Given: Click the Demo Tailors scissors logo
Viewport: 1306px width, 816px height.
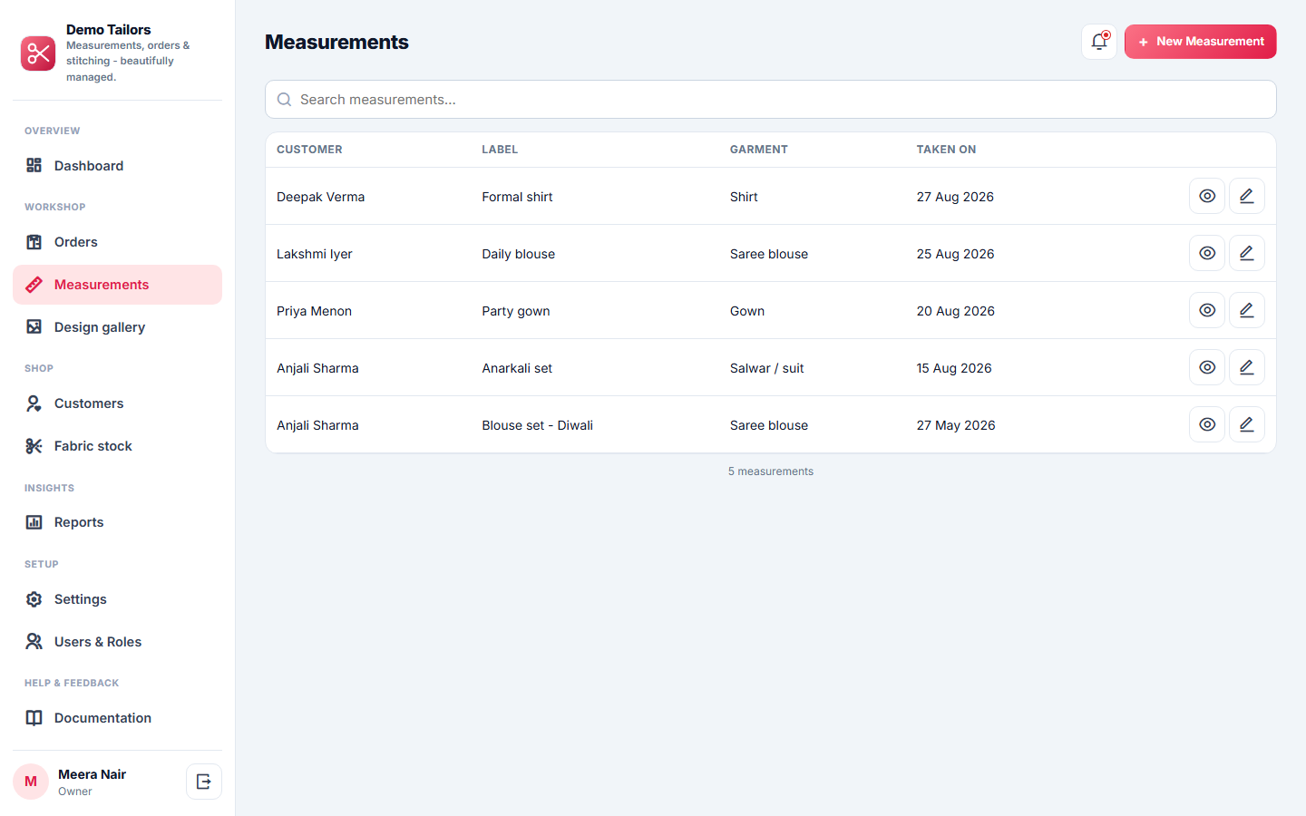Looking at the screenshot, I should click(x=38, y=53).
